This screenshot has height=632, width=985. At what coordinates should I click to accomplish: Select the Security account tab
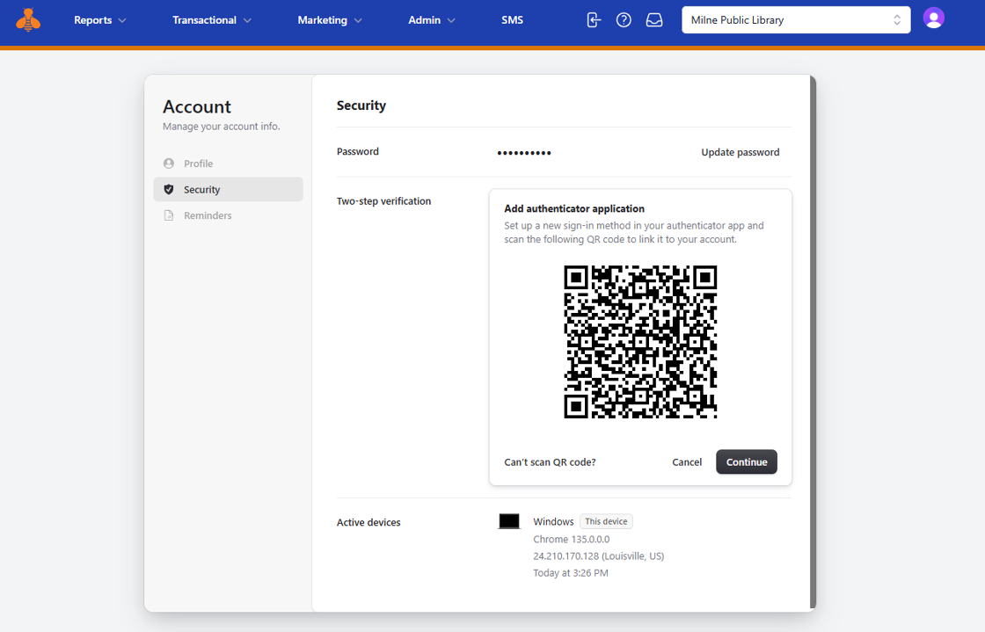pos(228,189)
